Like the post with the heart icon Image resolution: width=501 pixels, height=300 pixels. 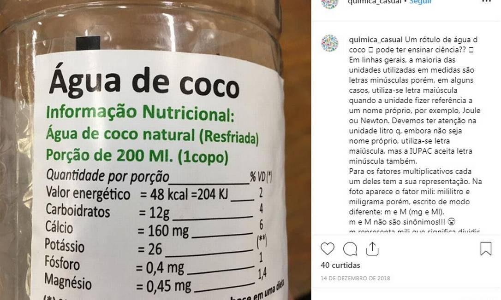tap(327, 248)
